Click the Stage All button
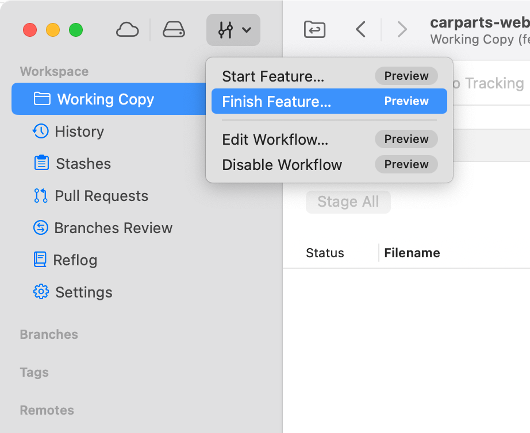This screenshot has height=433, width=530. 348,202
